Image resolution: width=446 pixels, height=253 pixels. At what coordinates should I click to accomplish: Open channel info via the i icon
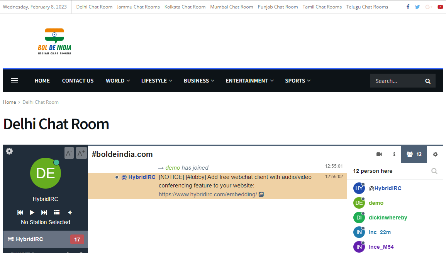[394, 154]
